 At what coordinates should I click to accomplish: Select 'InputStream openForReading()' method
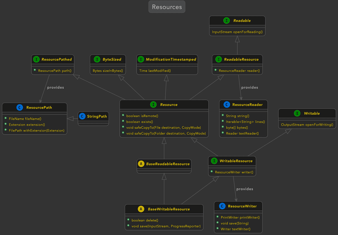point(237,32)
